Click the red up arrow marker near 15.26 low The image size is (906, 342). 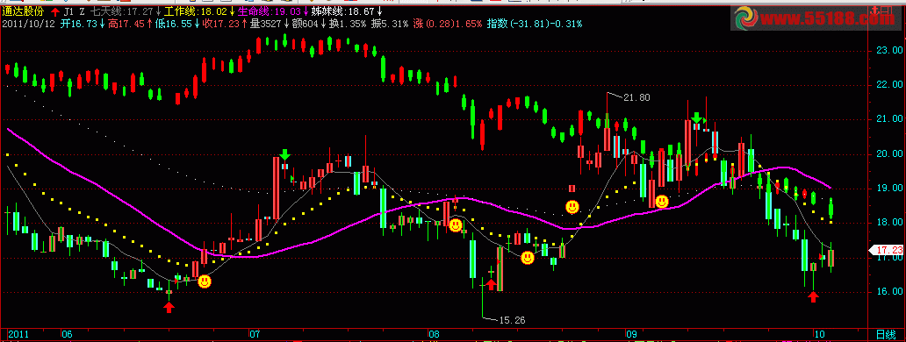click(491, 284)
